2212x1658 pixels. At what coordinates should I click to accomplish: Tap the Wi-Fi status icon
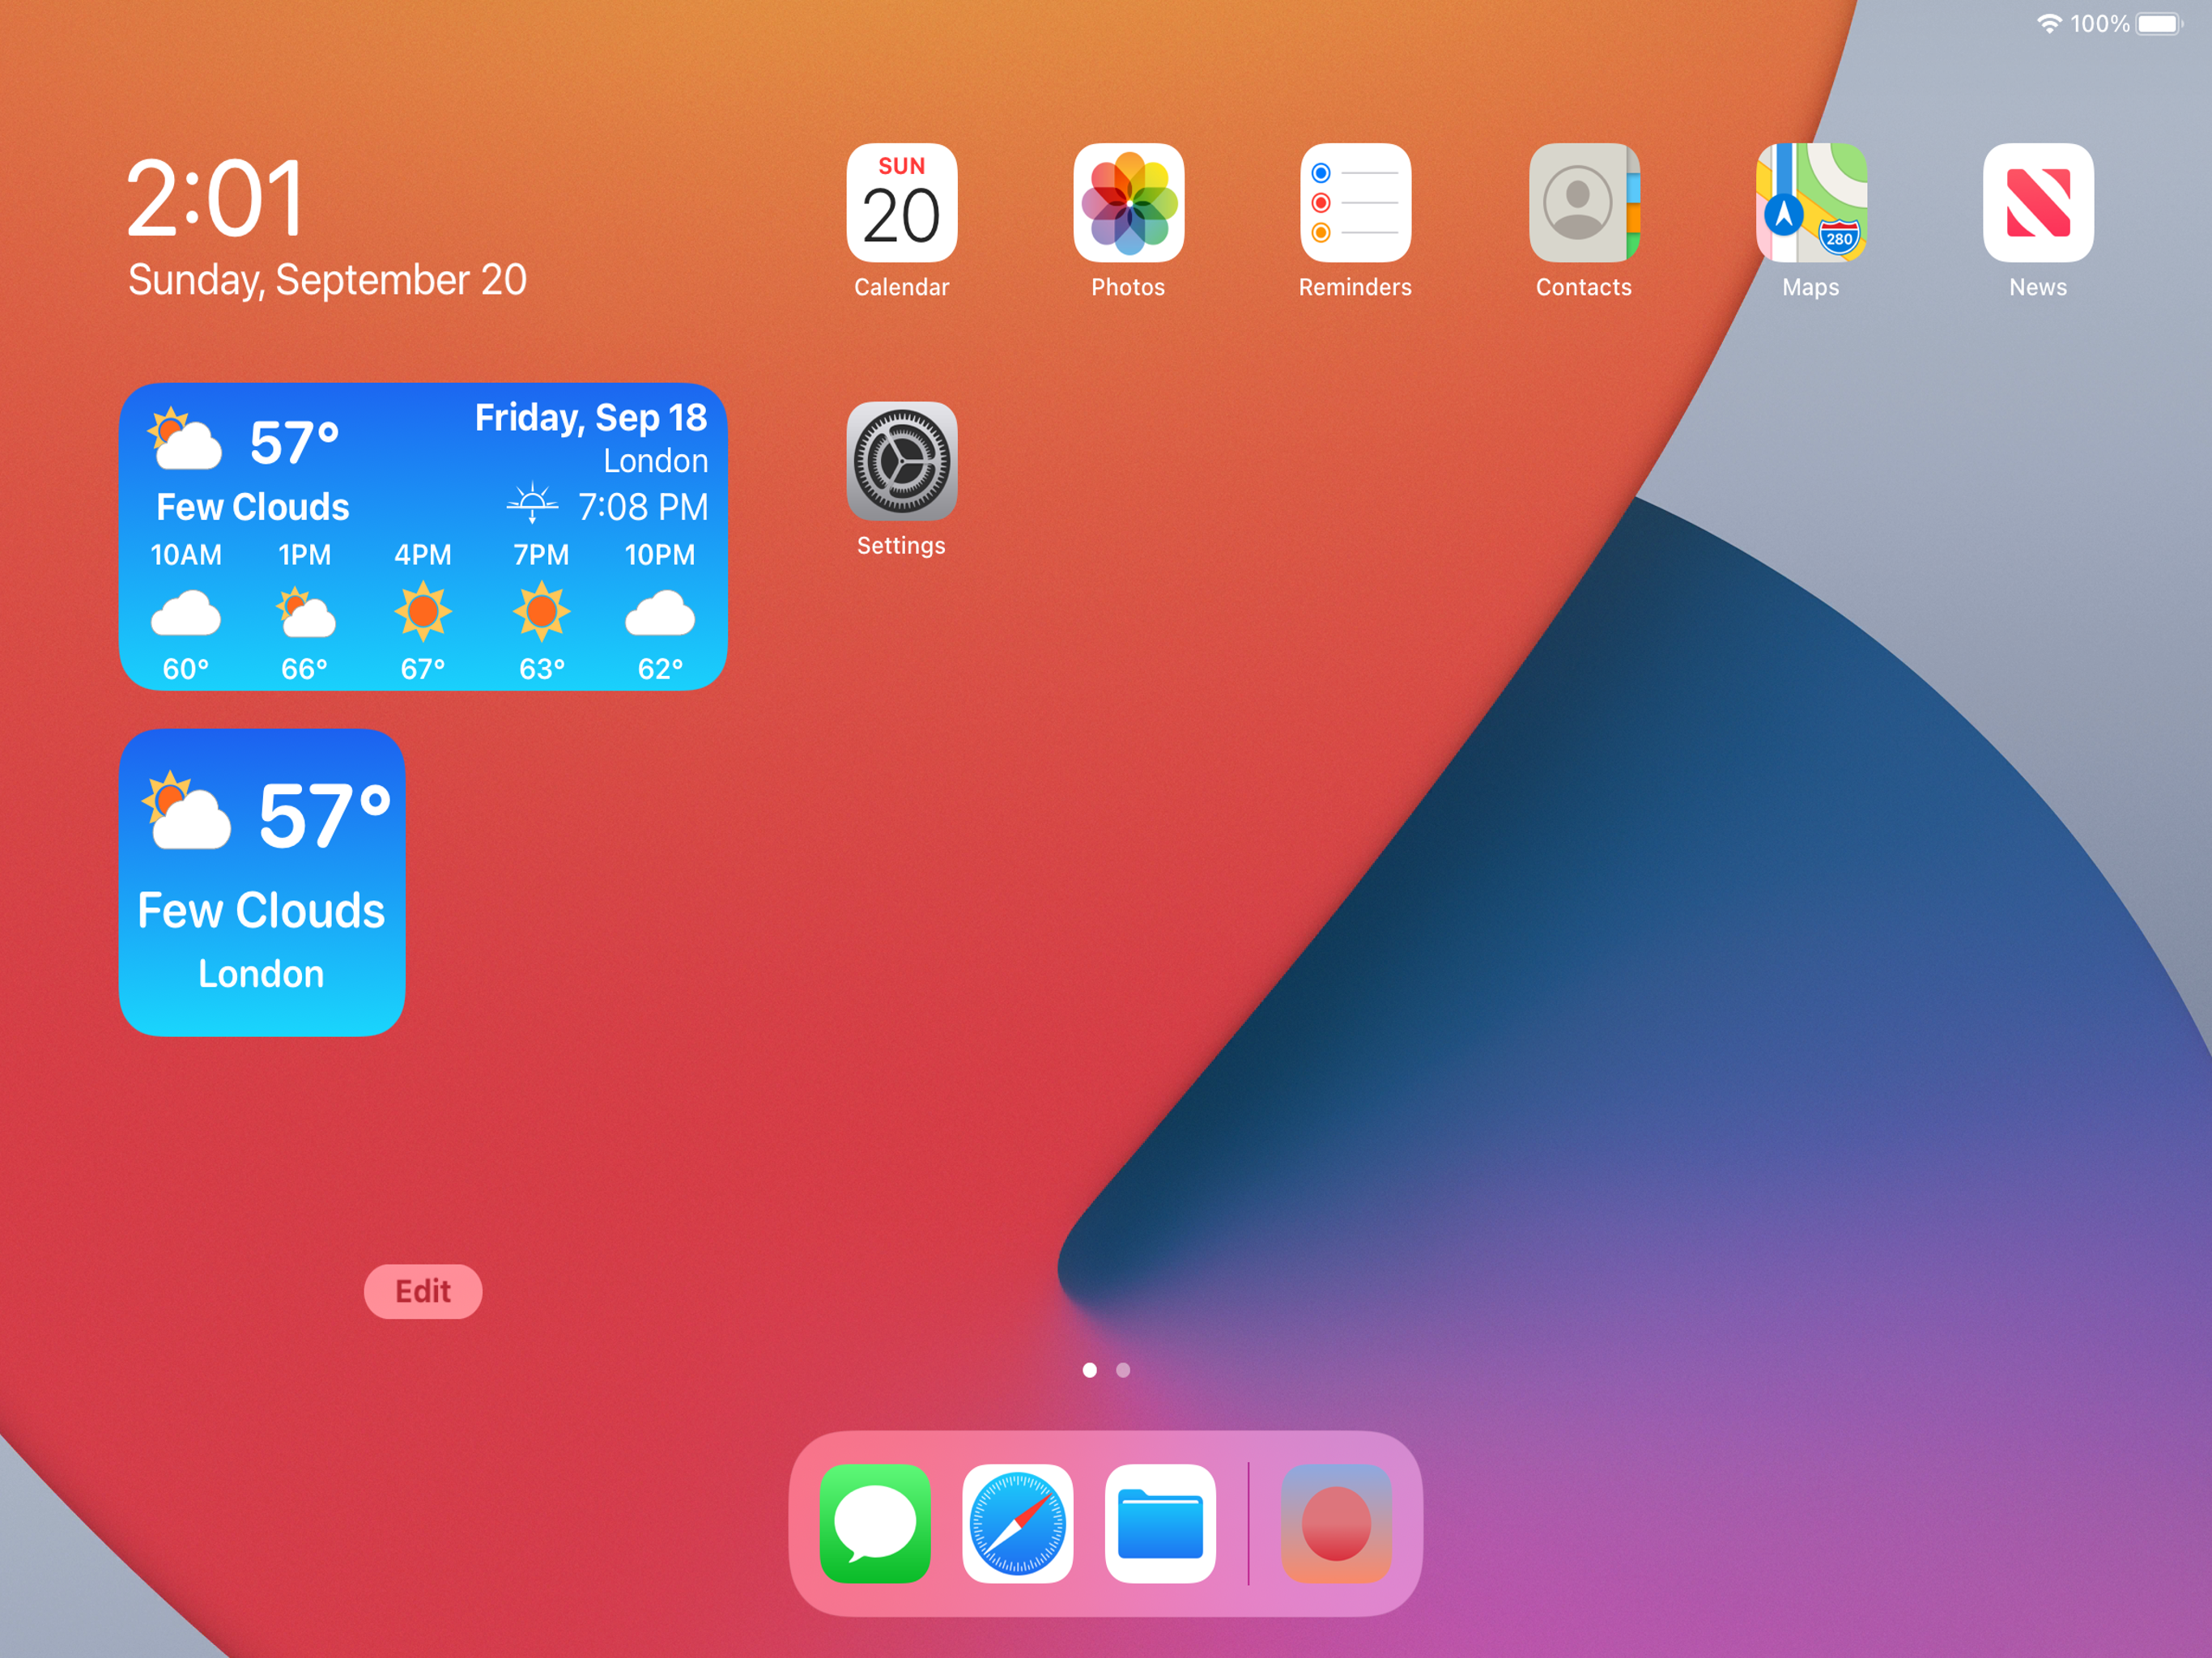click(x=2049, y=23)
